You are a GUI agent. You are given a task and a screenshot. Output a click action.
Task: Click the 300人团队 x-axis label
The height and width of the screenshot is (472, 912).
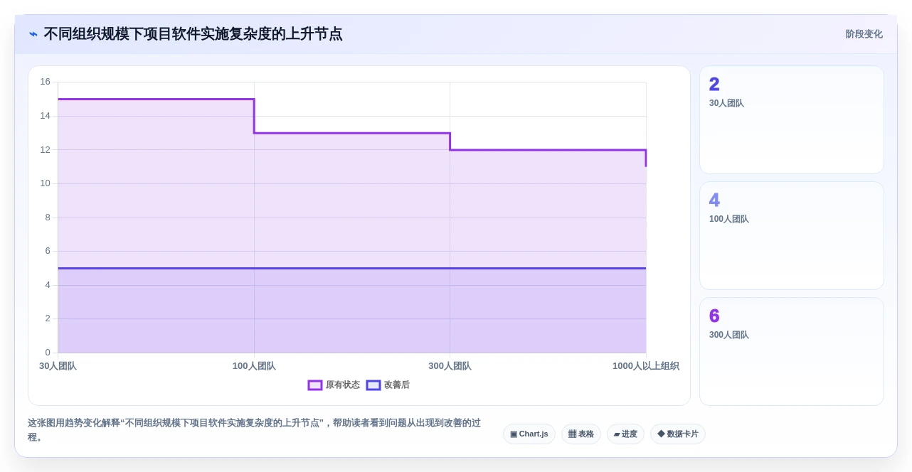450,366
